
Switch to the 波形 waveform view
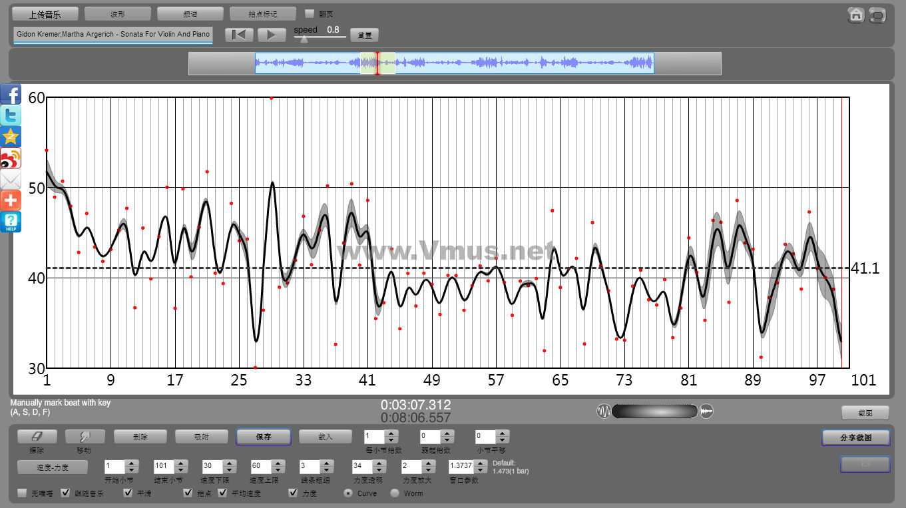click(x=118, y=13)
